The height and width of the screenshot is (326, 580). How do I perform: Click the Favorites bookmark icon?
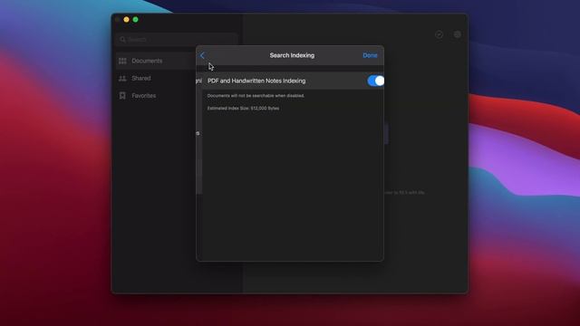click(122, 96)
